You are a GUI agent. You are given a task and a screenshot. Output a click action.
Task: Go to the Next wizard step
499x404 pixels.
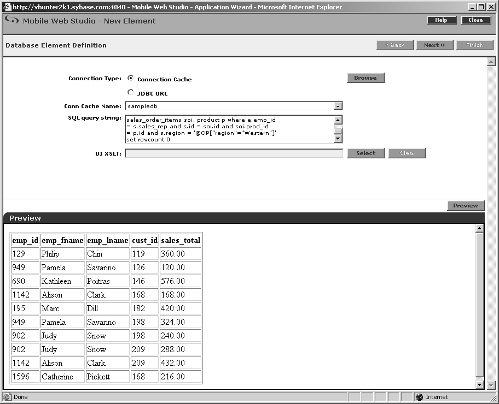coord(434,45)
